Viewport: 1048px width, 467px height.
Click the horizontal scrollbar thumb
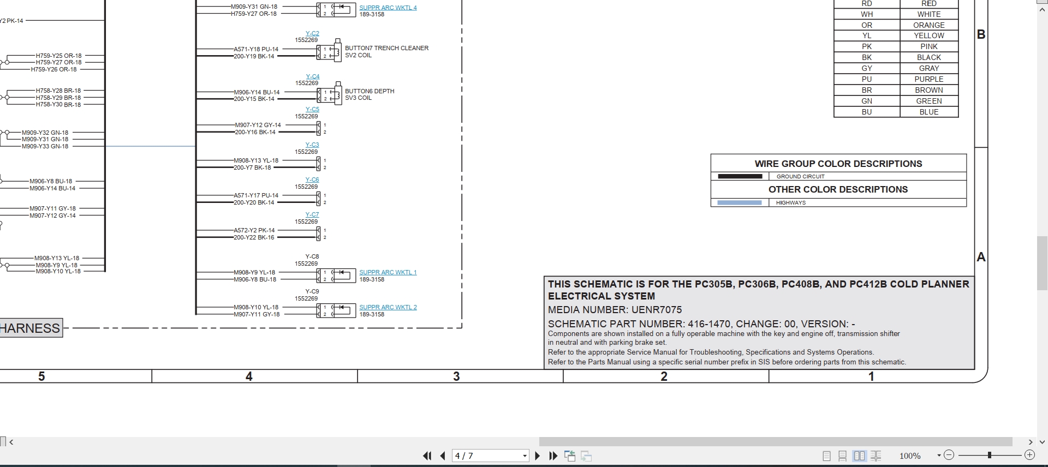(x=776, y=442)
